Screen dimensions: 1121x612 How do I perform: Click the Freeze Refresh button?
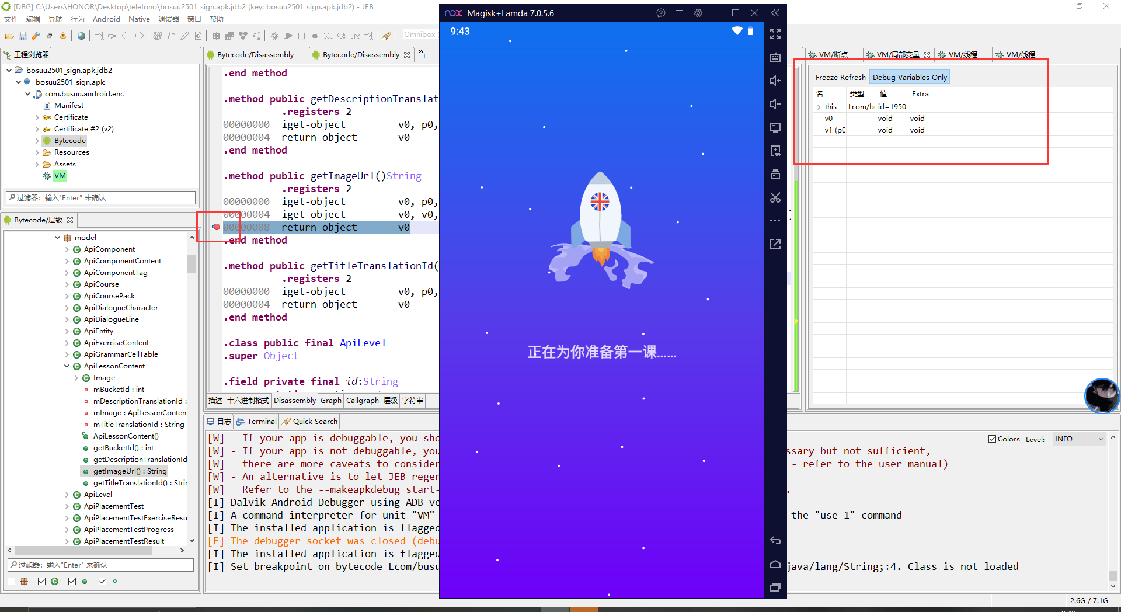tap(840, 77)
